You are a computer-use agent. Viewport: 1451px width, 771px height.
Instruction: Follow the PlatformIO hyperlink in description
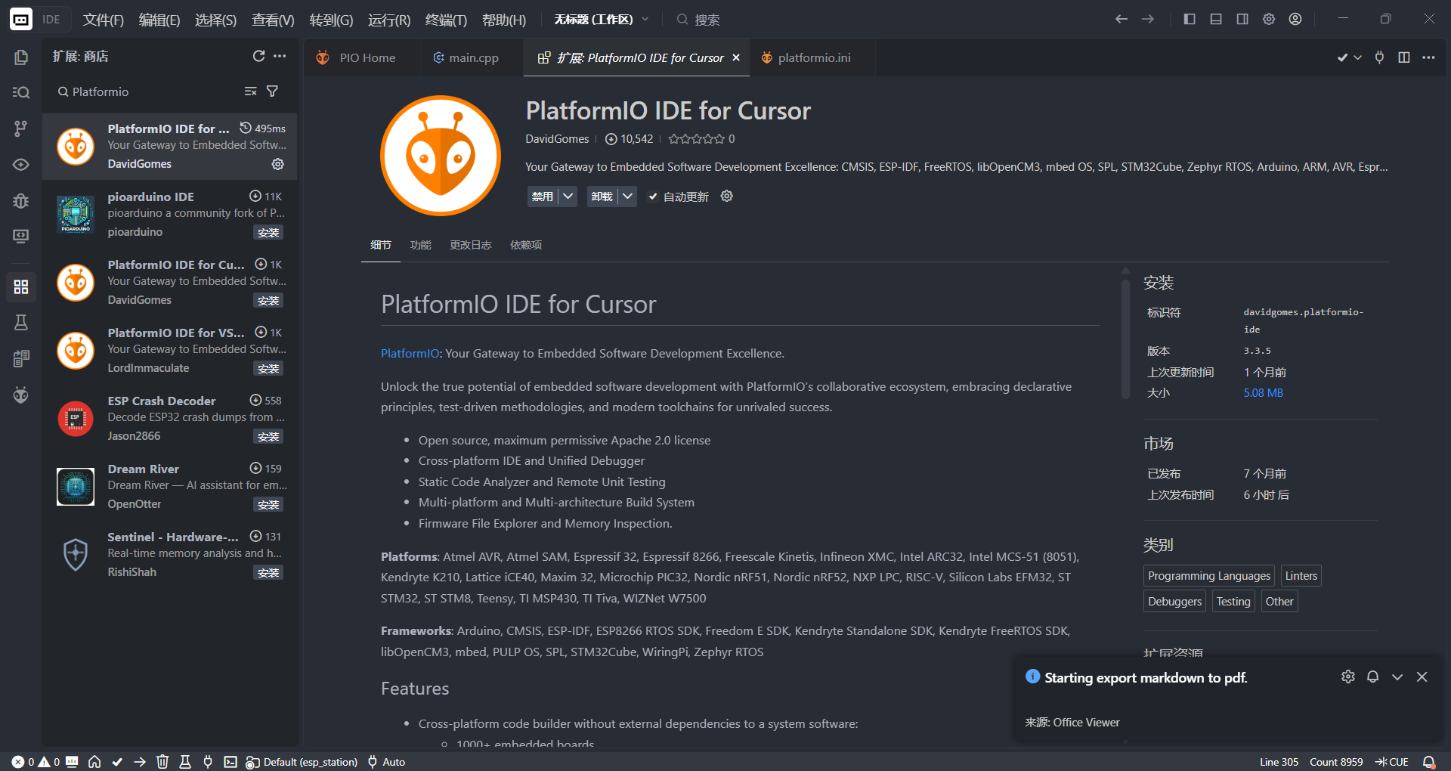(410, 354)
